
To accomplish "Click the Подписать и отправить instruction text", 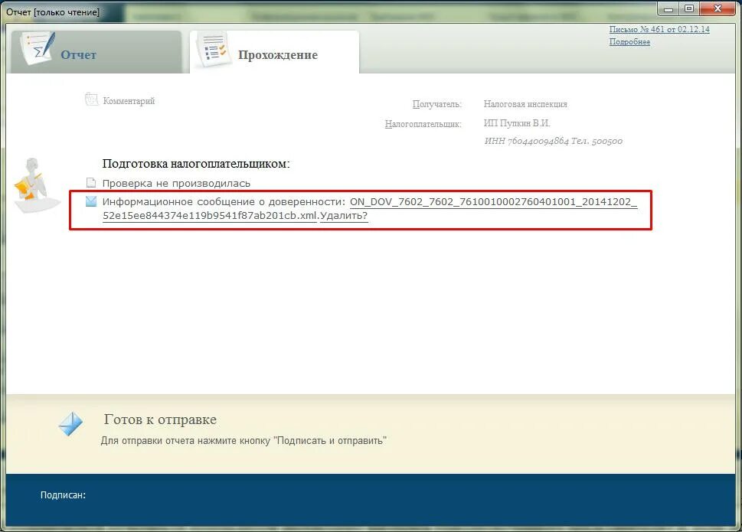I will [x=244, y=441].
